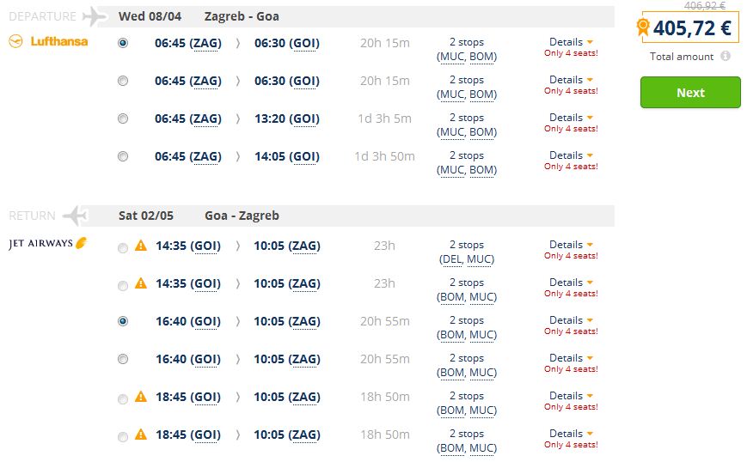The width and height of the screenshot is (747, 462).
Task: Click the Jet Airways airline logo
Action: click(x=48, y=244)
